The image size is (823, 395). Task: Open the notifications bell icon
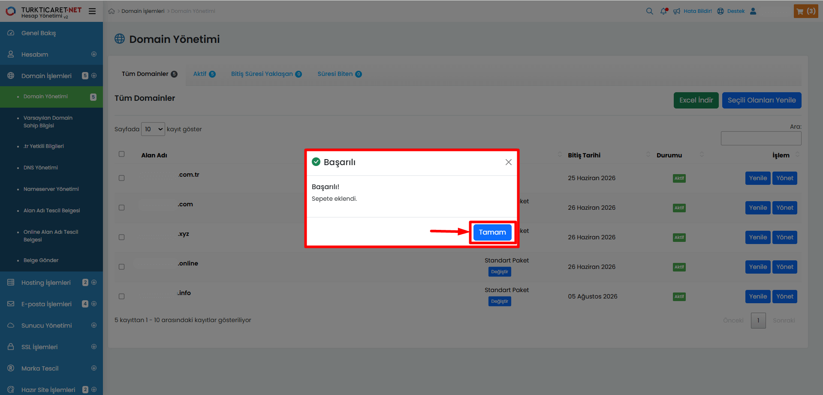coord(663,11)
